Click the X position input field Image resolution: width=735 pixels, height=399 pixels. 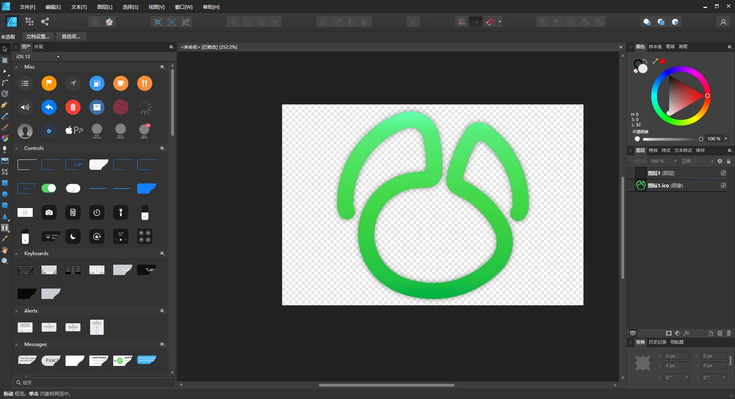(x=676, y=356)
